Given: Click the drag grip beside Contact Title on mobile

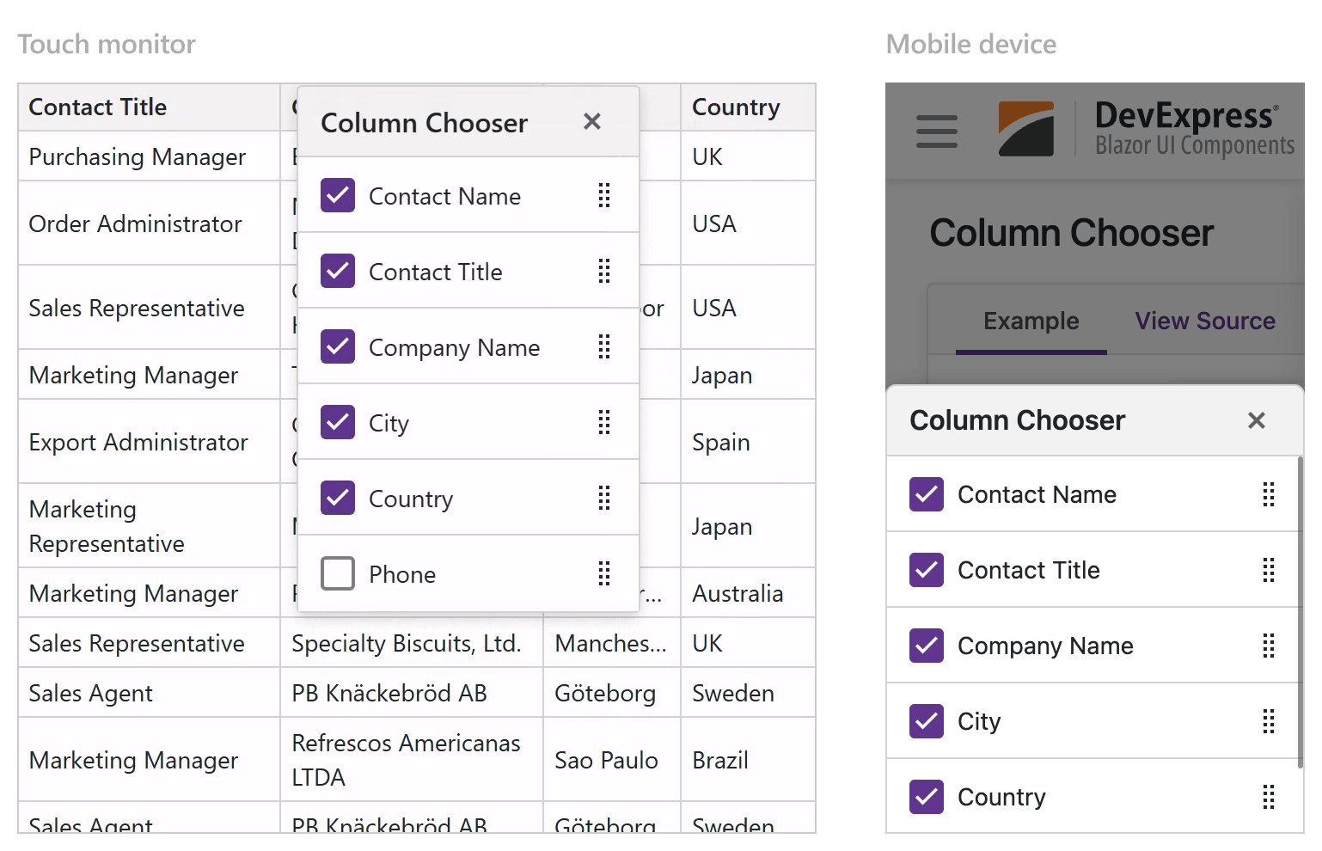Looking at the screenshot, I should tap(1269, 570).
